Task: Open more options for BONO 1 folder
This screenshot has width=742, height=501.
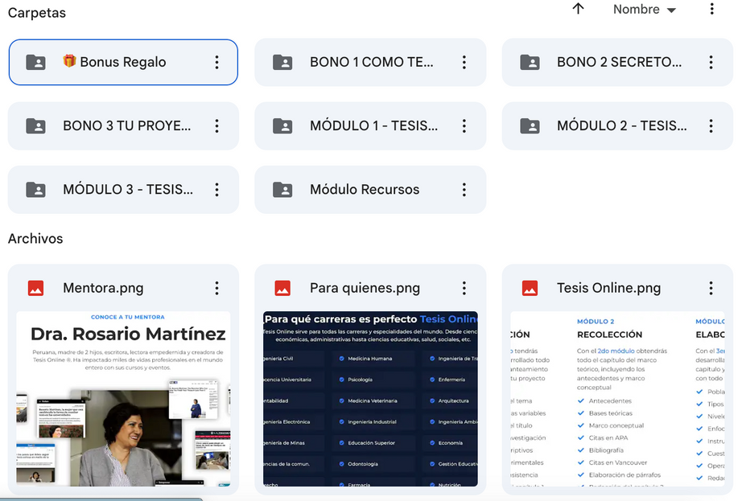Action: pyautogui.click(x=464, y=63)
